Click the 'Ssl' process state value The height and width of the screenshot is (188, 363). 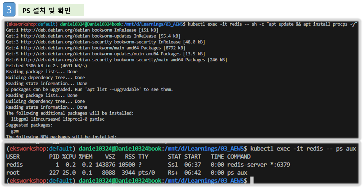click(x=173, y=165)
